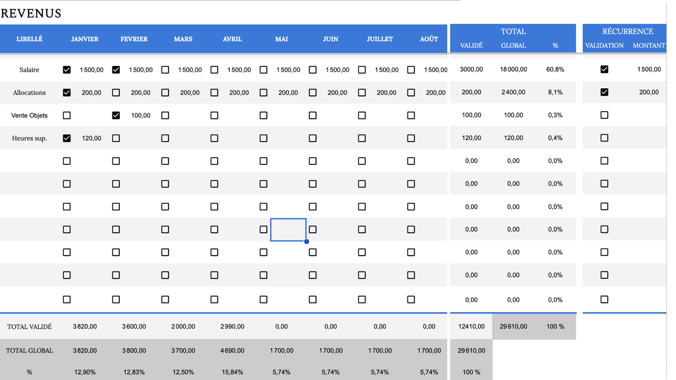676x380 pixels.
Task: Select the Allocations label cell
Action: coord(29,92)
